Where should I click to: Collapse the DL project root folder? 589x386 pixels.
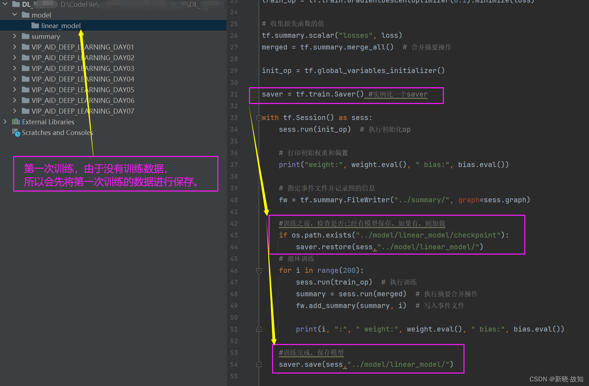pyautogui.click(x=5, y=4)
